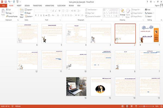Click Convert to SmartArt
163x108 pixels.
click(x=93, y=17)
